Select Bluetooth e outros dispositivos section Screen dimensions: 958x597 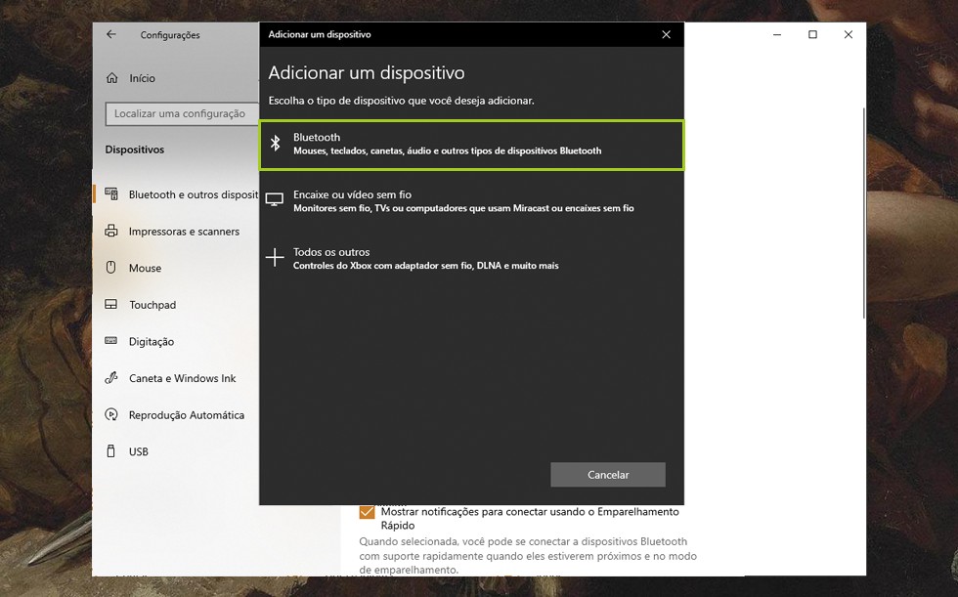pos(193,194)
